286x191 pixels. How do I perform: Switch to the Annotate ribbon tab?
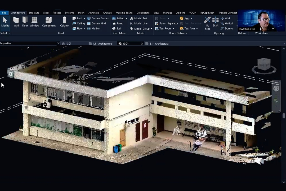93,12
